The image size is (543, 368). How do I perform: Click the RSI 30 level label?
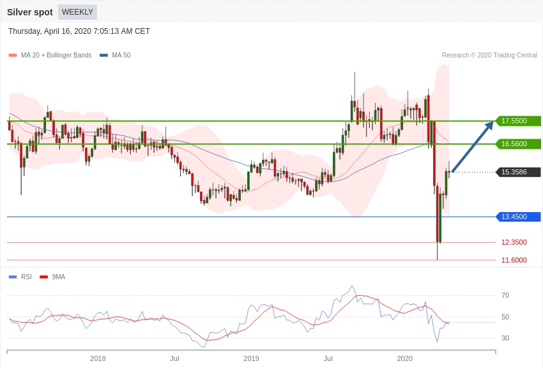pos(505,338)
